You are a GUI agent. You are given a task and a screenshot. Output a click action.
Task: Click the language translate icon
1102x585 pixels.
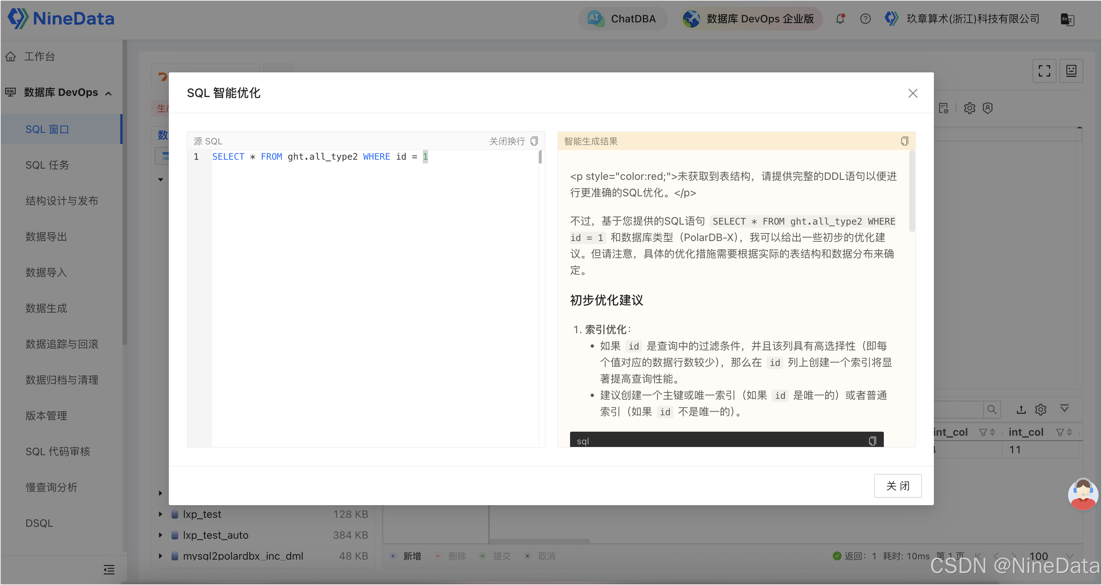pyautogui.click(x=1067, y=19)
